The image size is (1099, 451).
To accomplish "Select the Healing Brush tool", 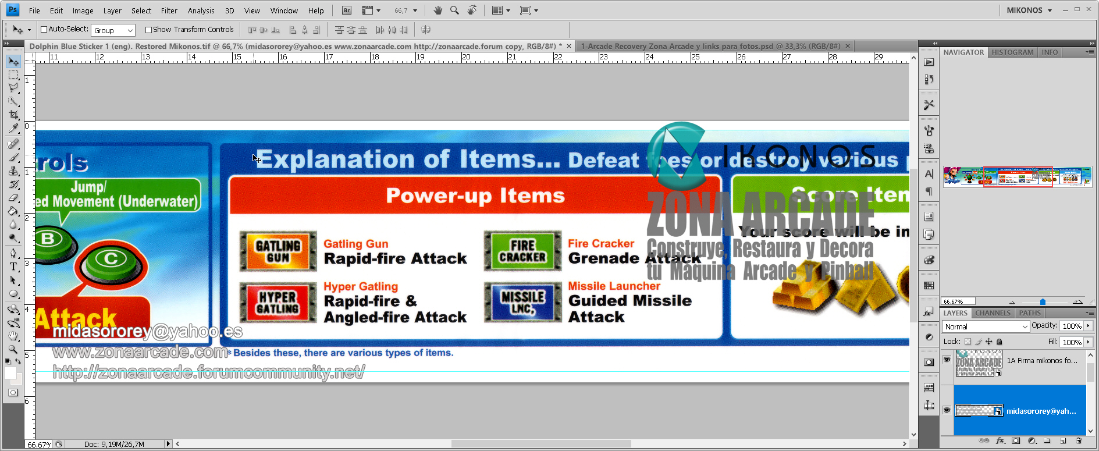I will tap(13, 144).
